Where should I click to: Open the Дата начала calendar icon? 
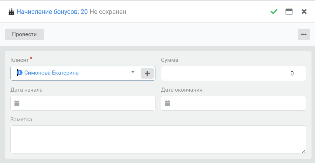pos(17,103)
